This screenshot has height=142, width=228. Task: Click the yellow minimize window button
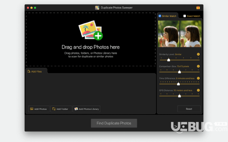(32, 8)
